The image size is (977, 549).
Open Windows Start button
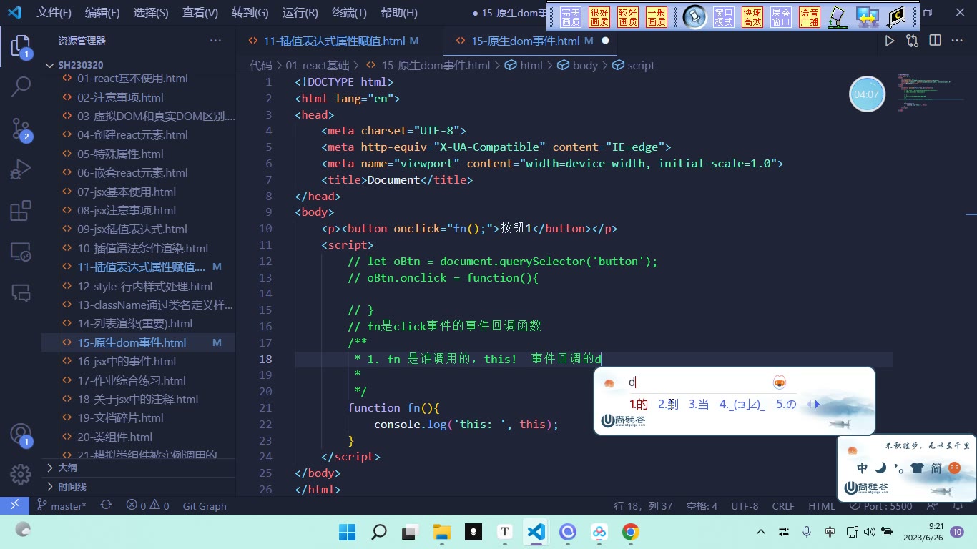347,532
